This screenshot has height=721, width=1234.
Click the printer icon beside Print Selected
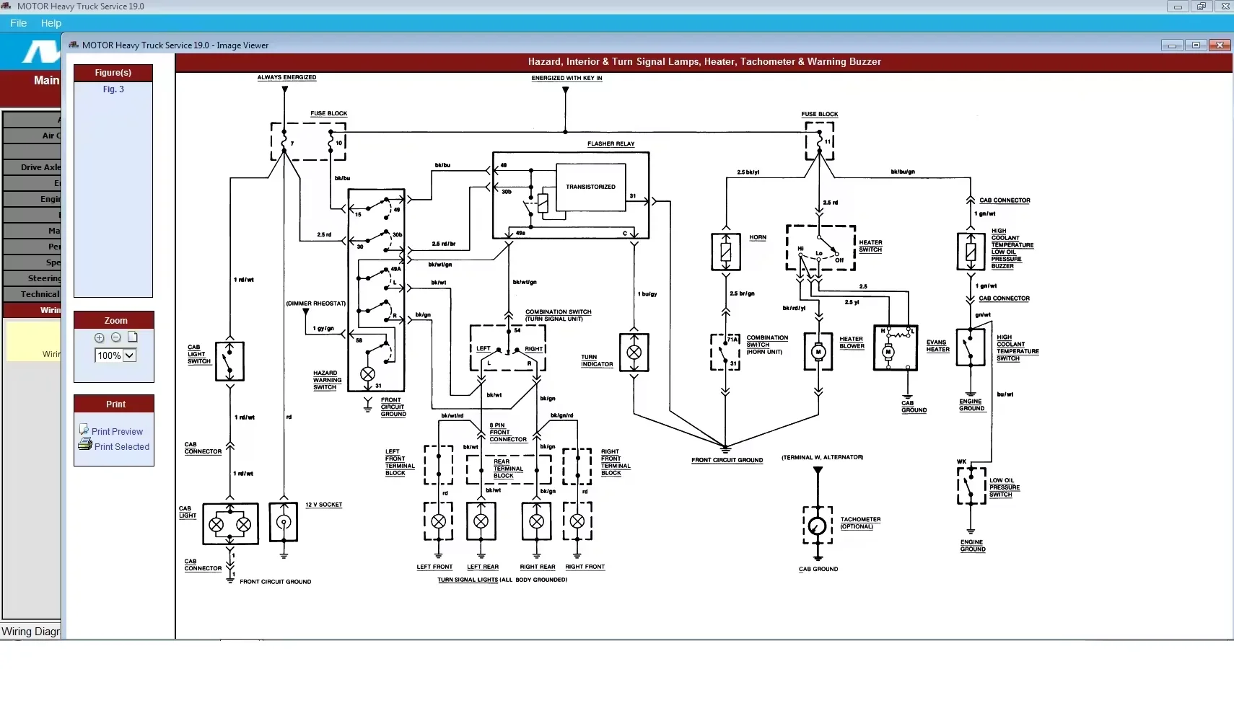click(x=85, y=445)
